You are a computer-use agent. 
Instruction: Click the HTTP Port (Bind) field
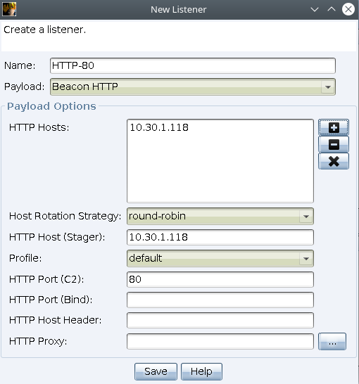(220, 300)
